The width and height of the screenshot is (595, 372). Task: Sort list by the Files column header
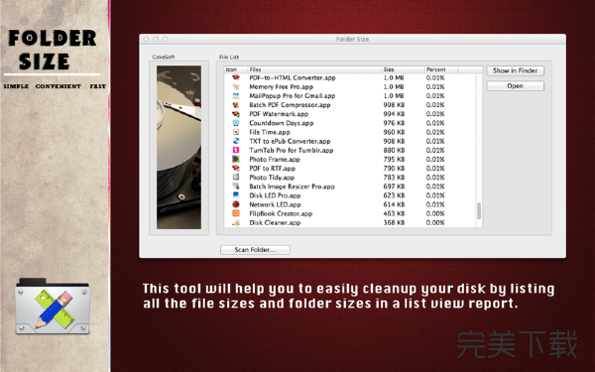(x=314, y=69)
